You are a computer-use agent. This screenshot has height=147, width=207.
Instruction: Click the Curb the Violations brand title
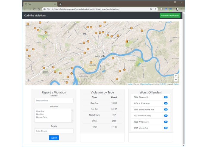(x=35, y=15)
